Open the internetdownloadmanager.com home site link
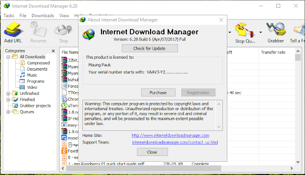 [x=171, y=135]
